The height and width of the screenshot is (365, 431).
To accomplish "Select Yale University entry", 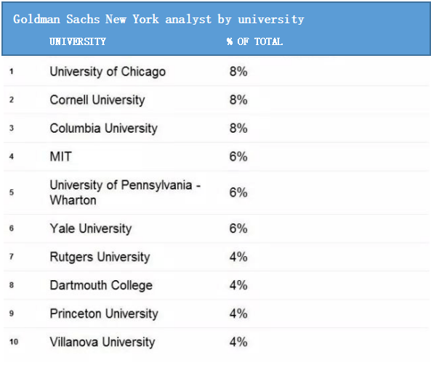I will [91, 229].
